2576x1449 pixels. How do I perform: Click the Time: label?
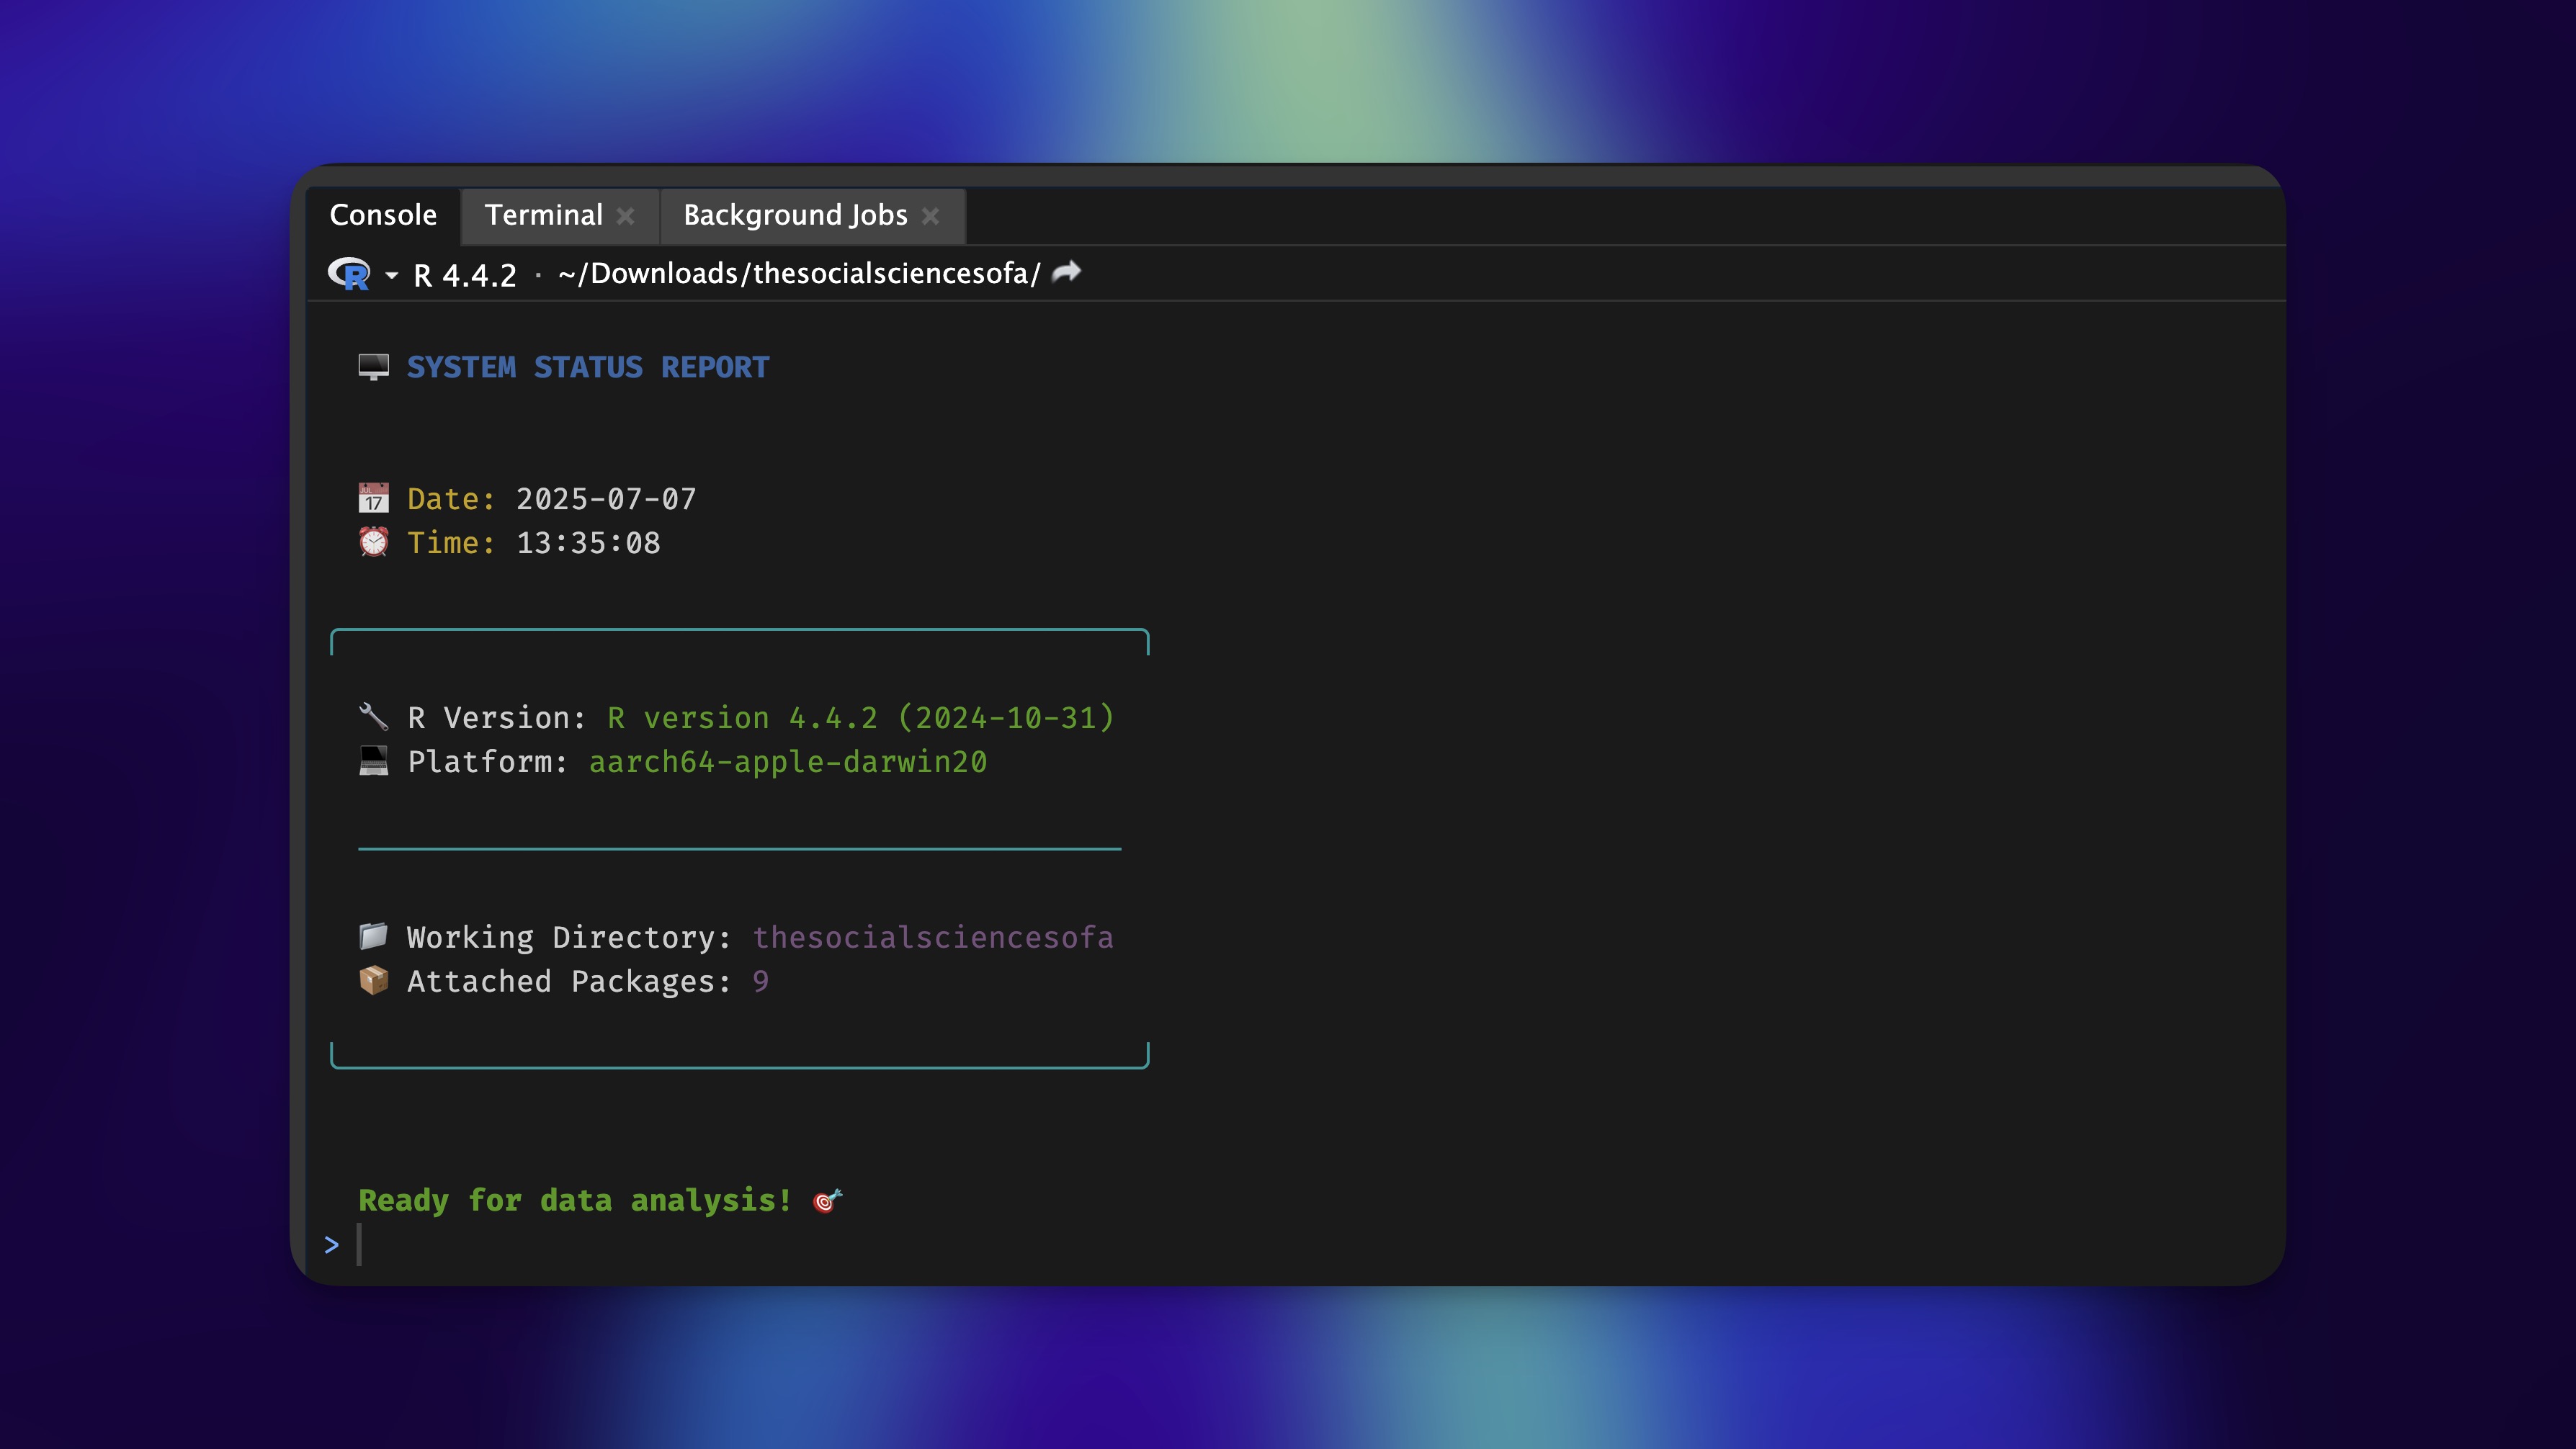point(451,543)
